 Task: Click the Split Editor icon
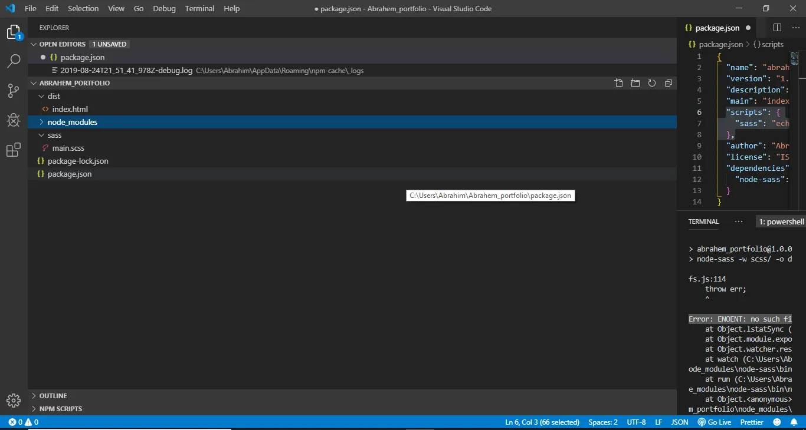click(777, 28)
